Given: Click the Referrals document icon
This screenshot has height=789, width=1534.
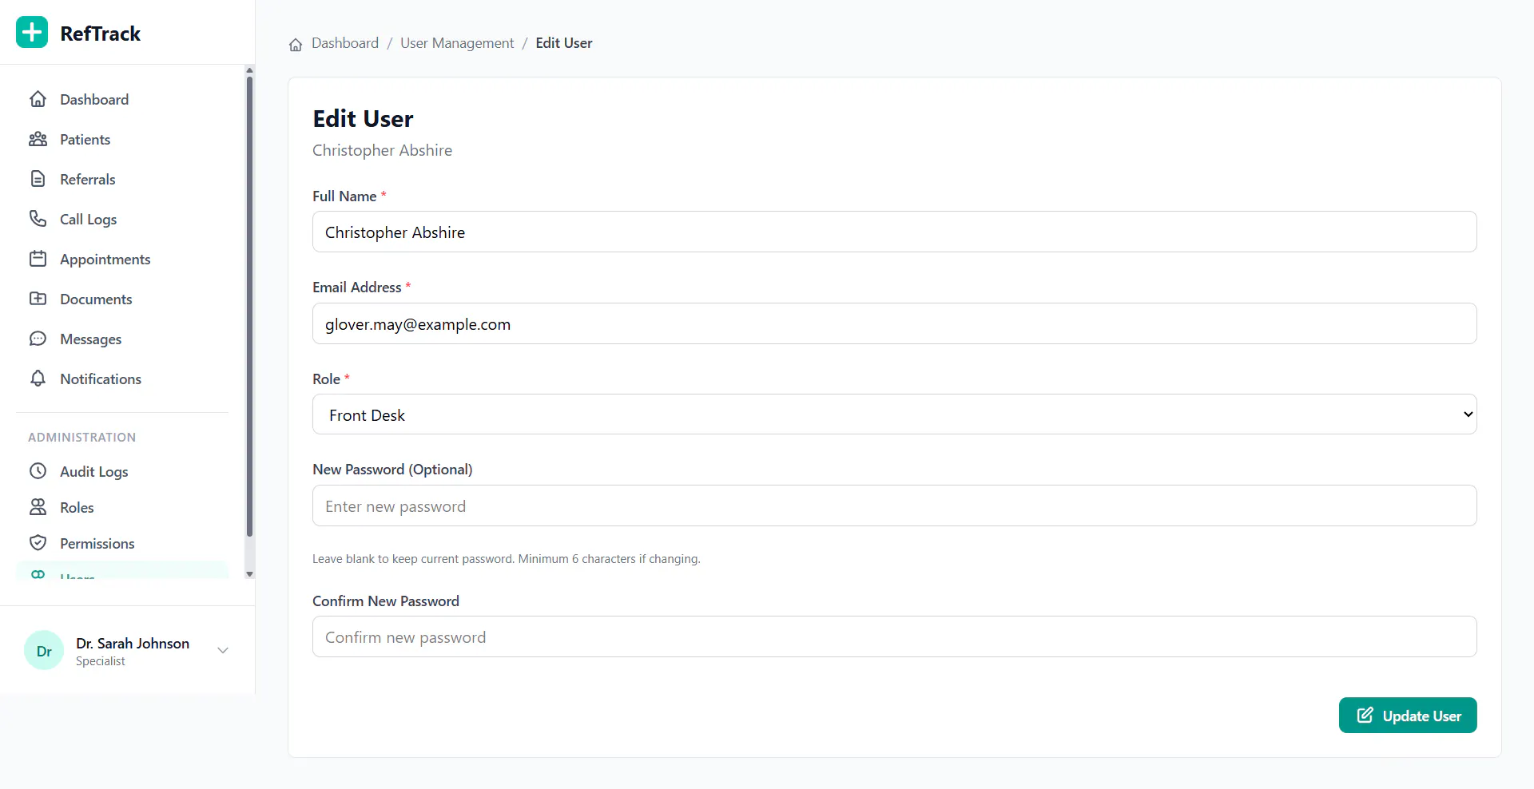Looking at the screenshot, I should pyautogui.click(x=38, y=179).
